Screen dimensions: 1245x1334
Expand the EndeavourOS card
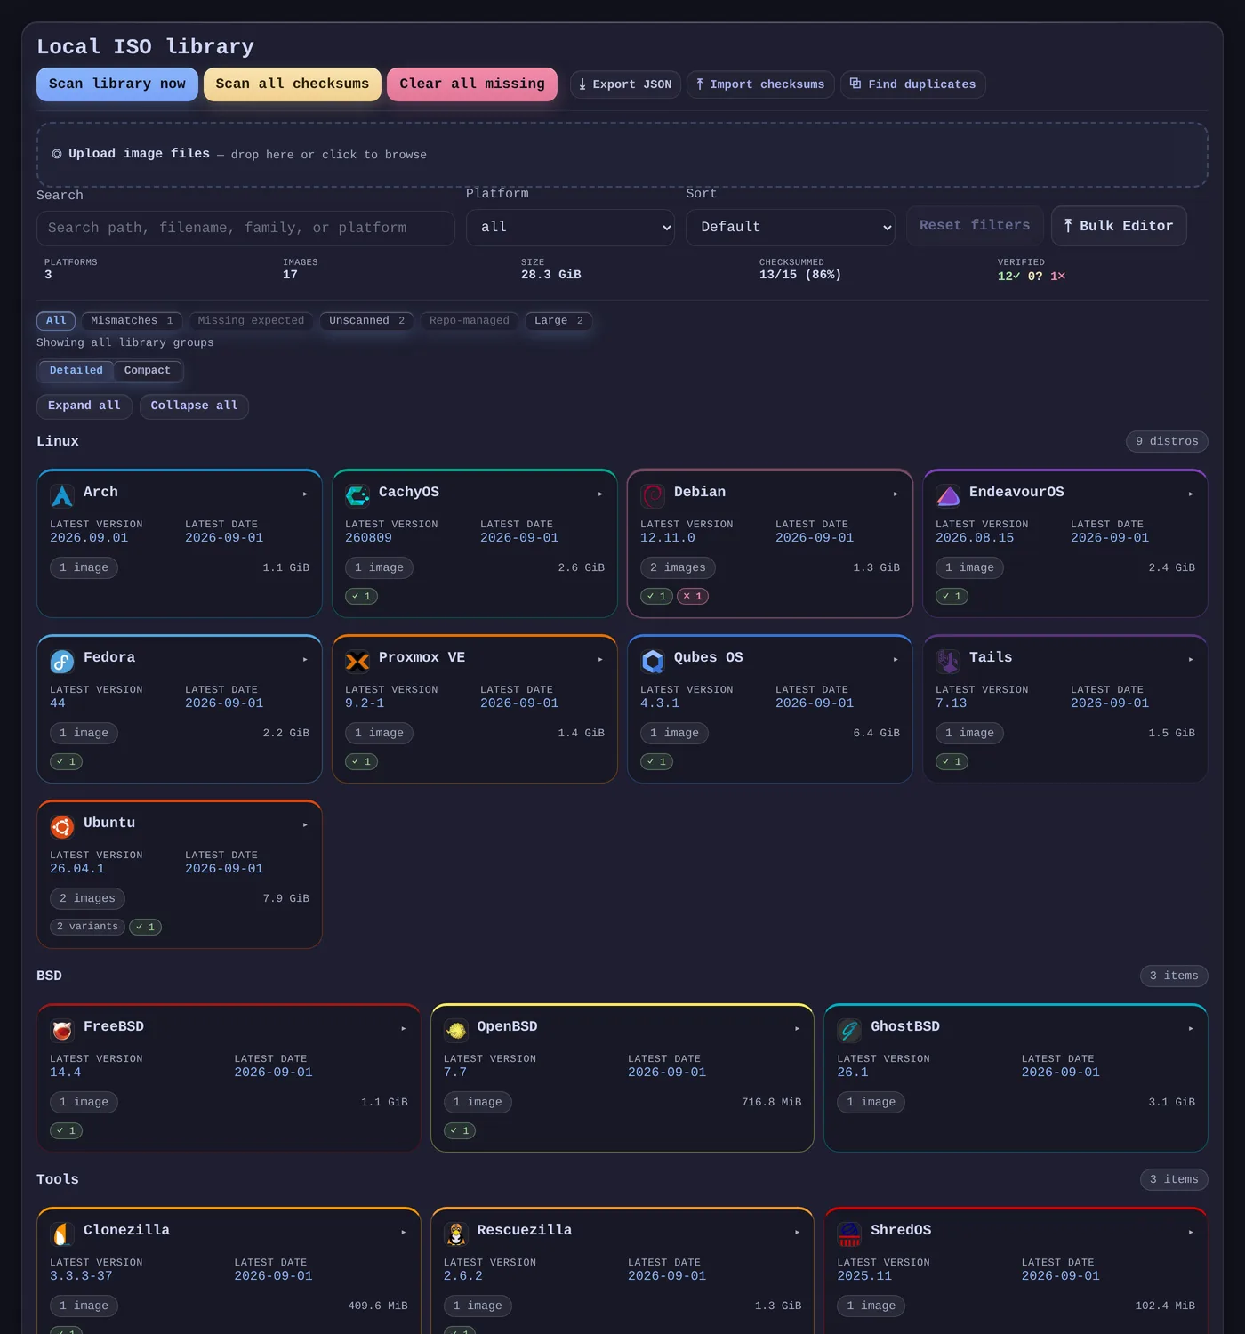click(x=1191, y=494)
